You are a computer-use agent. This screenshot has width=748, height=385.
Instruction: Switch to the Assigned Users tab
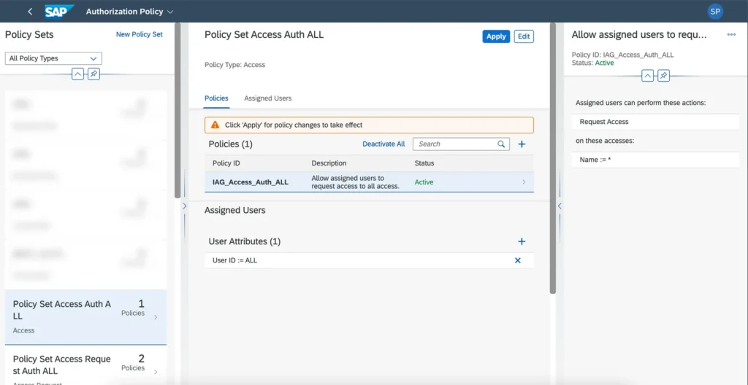(267, 98)
